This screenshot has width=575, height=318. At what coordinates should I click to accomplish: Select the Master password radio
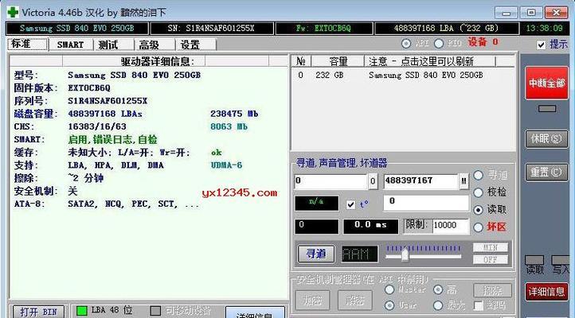point(389,290)
